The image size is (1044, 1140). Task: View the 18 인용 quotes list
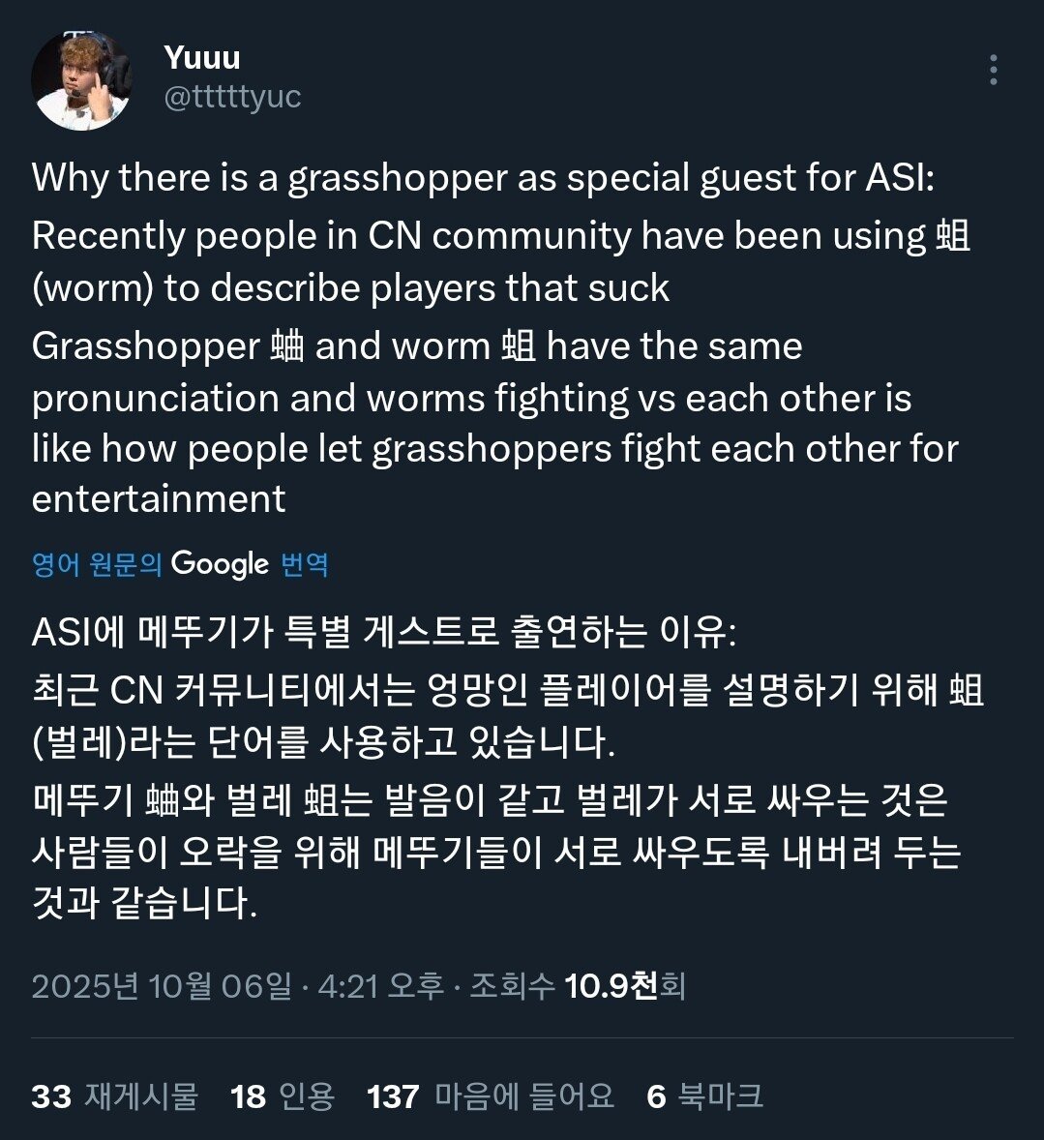coord(283,1096)
